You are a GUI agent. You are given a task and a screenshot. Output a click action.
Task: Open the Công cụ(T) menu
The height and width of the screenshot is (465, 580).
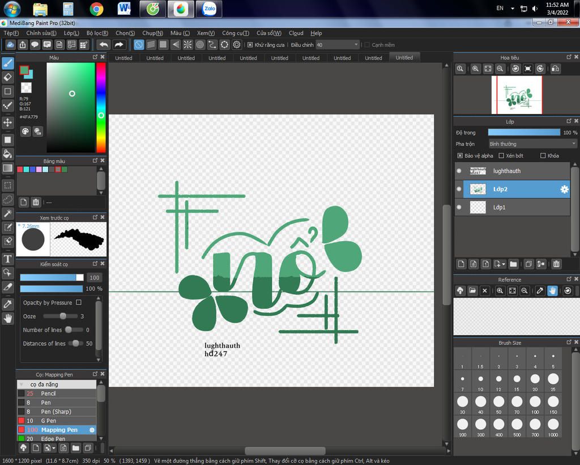(235, 33)
